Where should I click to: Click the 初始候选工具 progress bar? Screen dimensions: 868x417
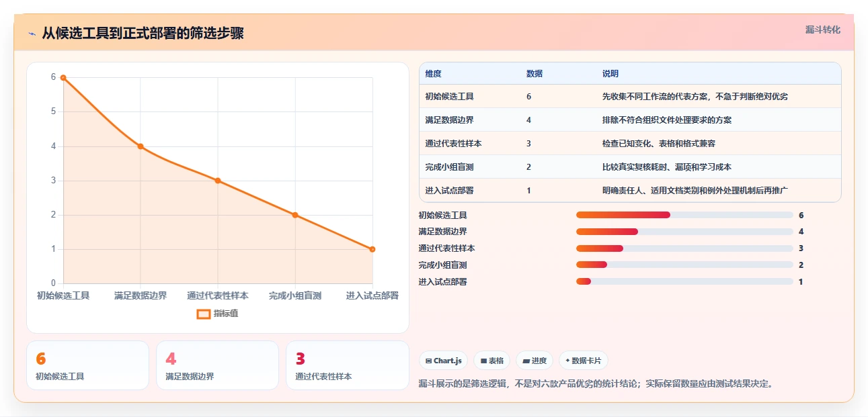point(684,215)
